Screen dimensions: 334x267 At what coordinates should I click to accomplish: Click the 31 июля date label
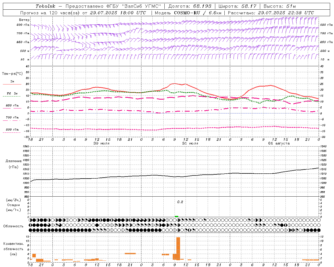190,143
